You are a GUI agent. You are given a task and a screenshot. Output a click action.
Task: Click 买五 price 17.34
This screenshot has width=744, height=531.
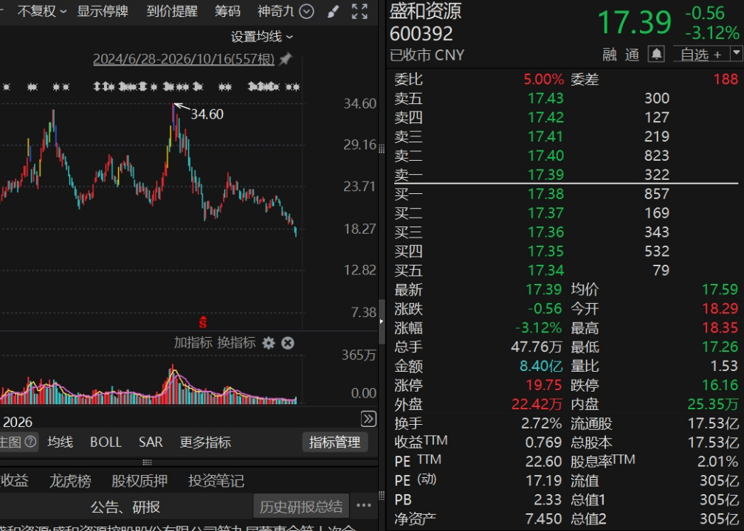(545, 270)
